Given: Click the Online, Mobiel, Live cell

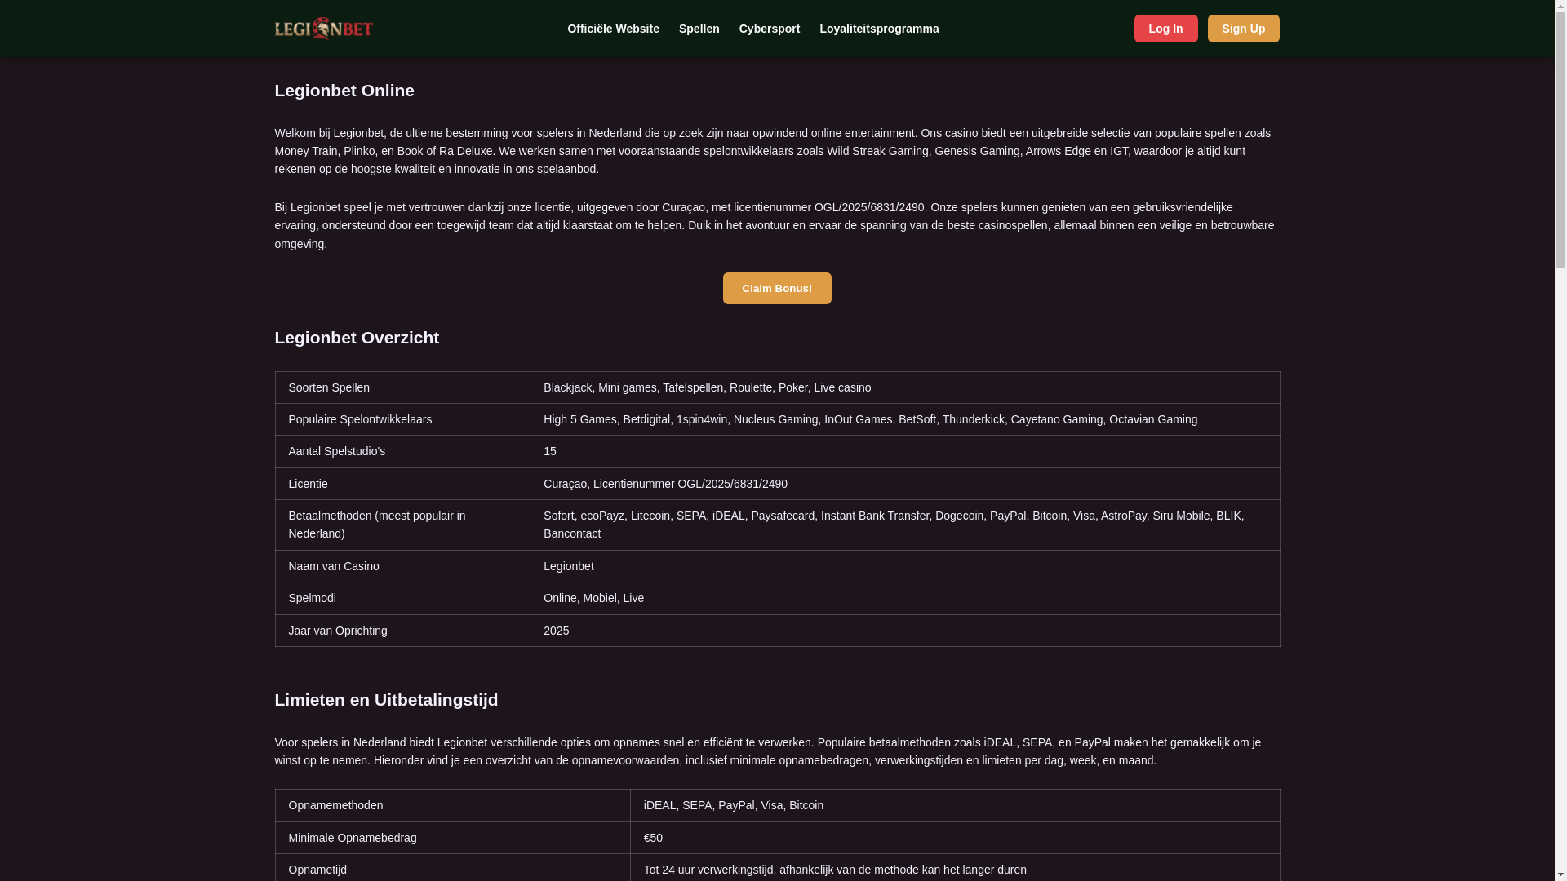Looking at the screenshot, I should pyautogui.click(x=904, y=598).
